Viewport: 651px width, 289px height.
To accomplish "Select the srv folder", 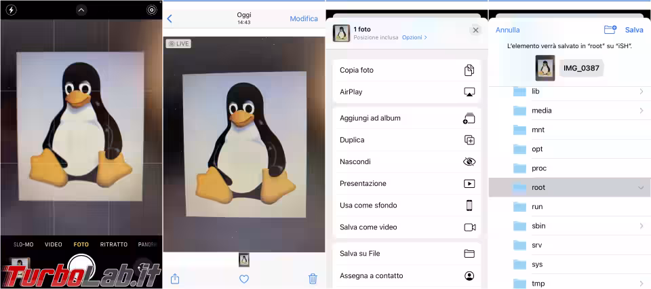I will (x=570, y=245).
